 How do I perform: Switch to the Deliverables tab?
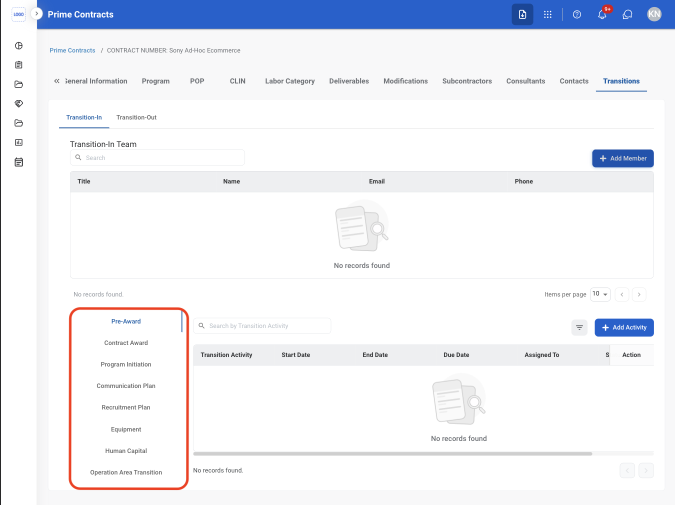coord(349,81)
